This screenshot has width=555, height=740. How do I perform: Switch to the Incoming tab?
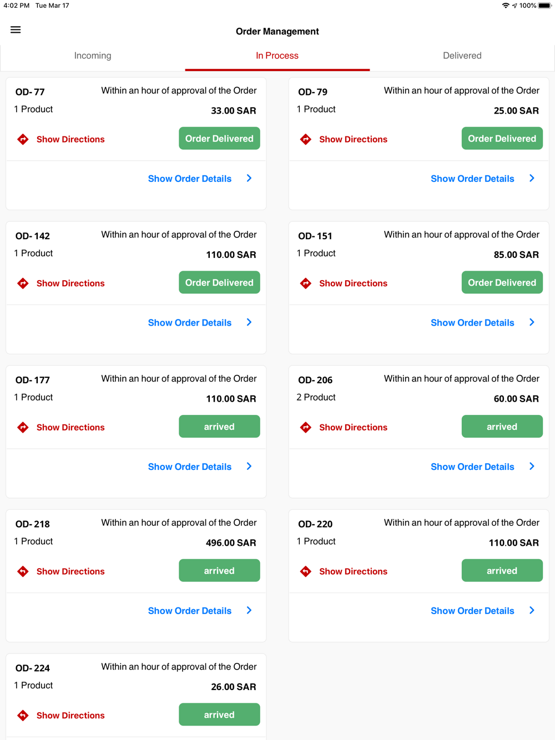pyautogui.click(x=93, y=55)
